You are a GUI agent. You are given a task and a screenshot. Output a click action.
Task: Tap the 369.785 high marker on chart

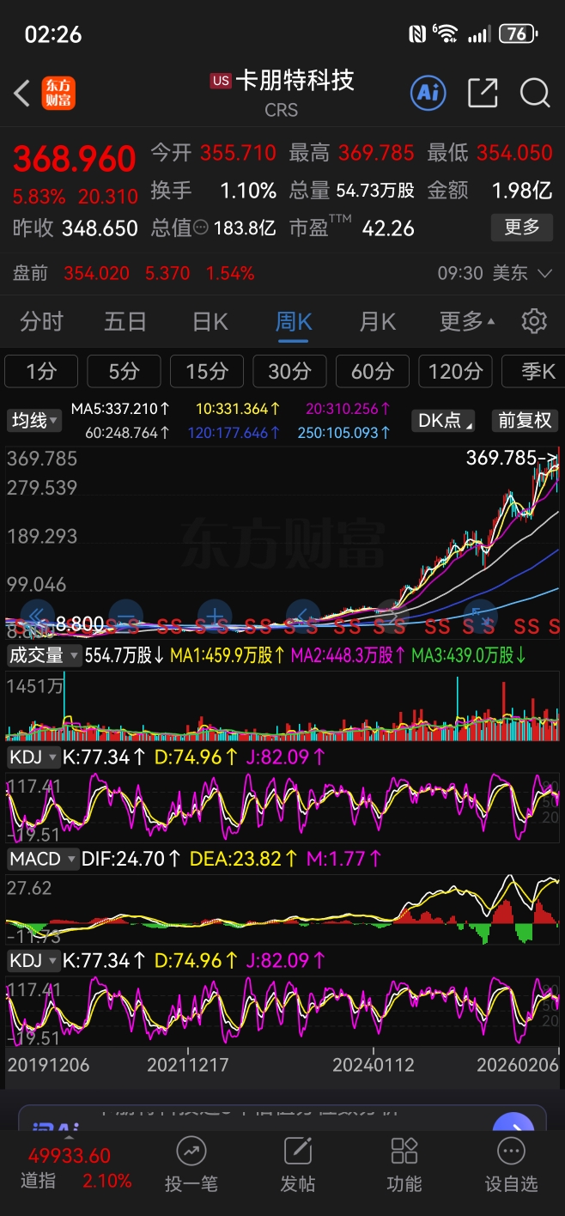pos(512,458)
